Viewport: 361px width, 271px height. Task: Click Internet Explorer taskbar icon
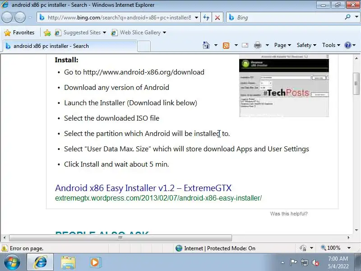coord(41,262)
